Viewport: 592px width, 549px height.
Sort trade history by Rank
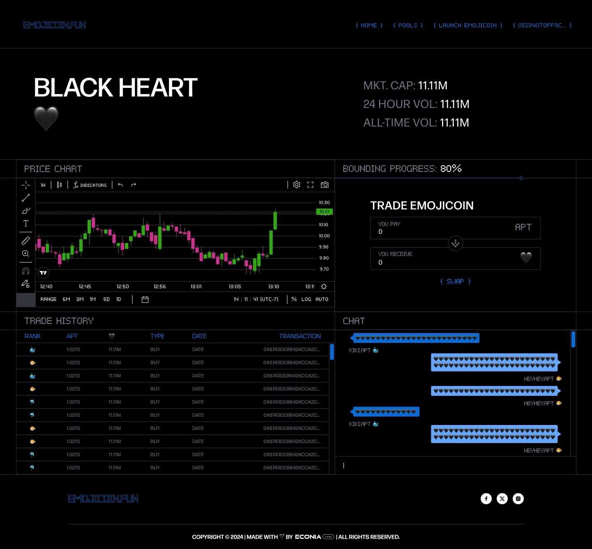[x=32, y=336]
